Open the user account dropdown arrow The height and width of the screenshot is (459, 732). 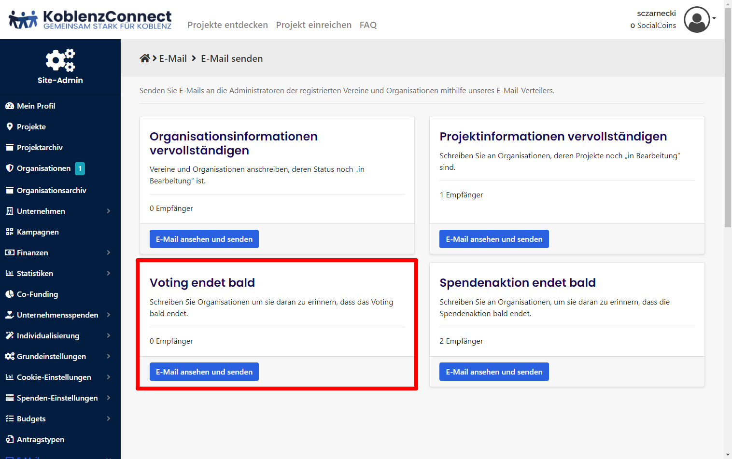[714, 19]
